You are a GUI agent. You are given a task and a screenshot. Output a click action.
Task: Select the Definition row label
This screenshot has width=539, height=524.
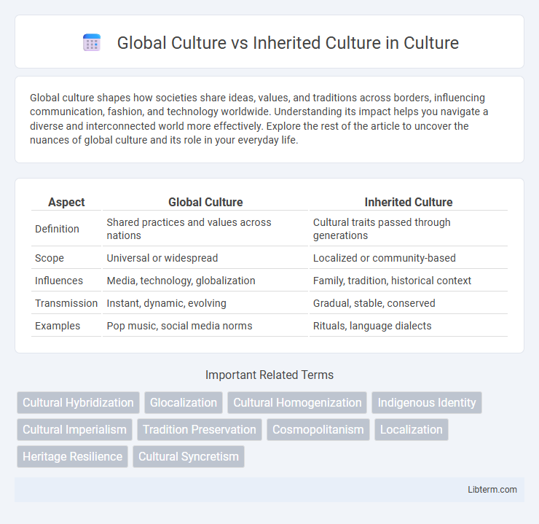(x=57, y=229)
